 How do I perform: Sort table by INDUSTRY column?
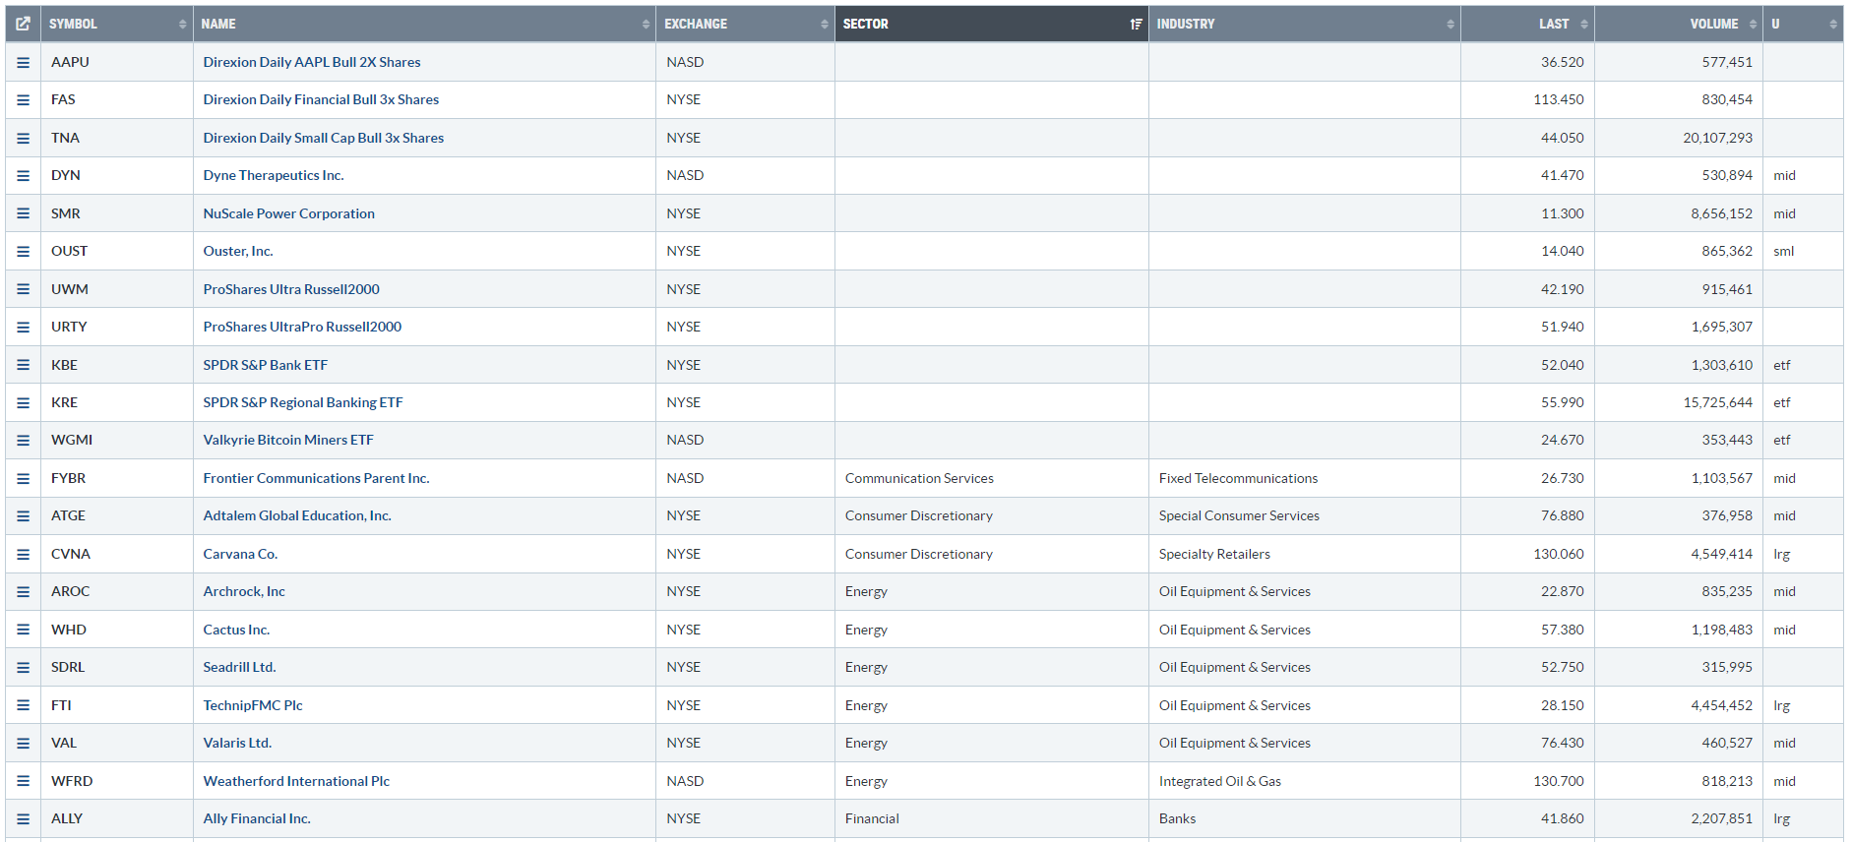(x=1305, y=24)
